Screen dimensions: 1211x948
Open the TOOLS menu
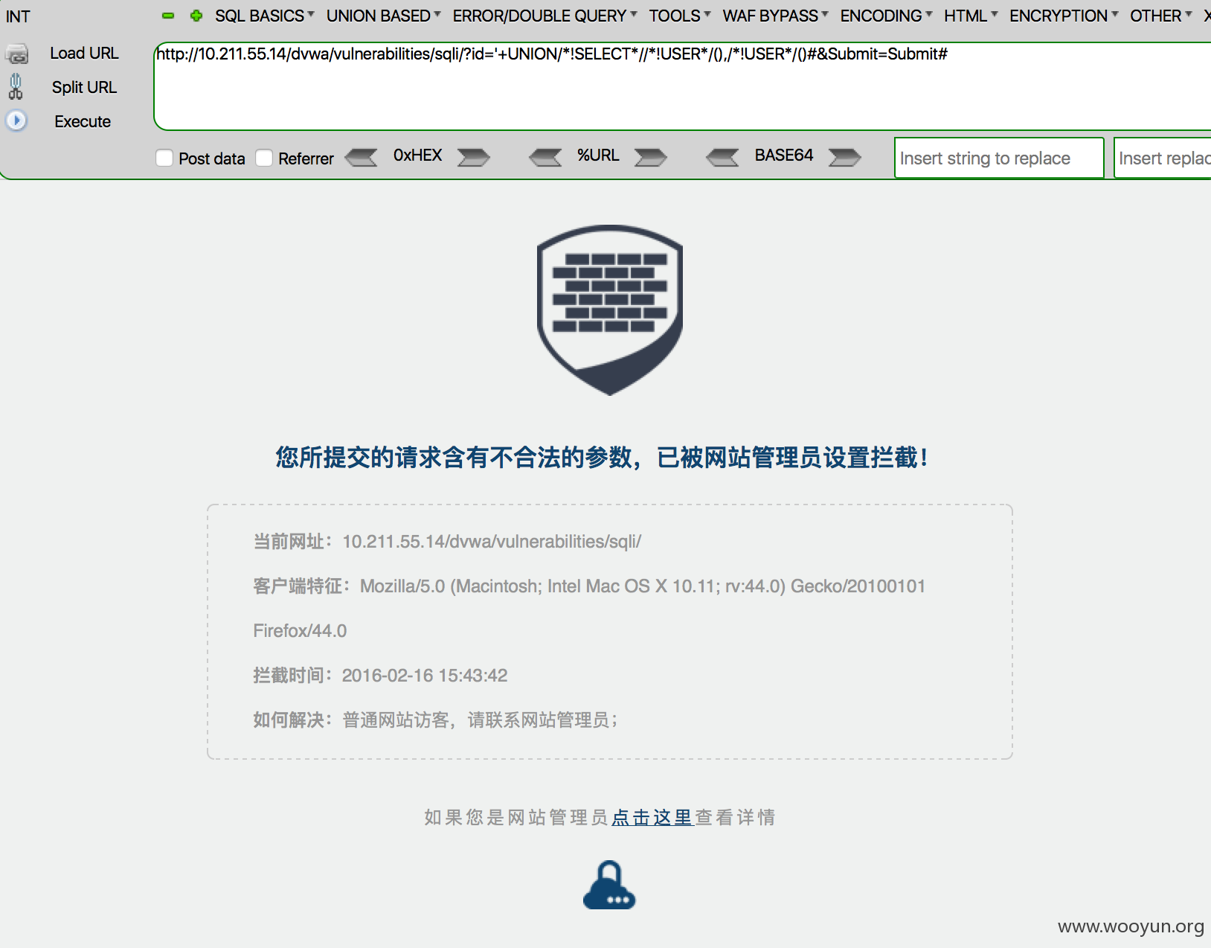point(679,16)
